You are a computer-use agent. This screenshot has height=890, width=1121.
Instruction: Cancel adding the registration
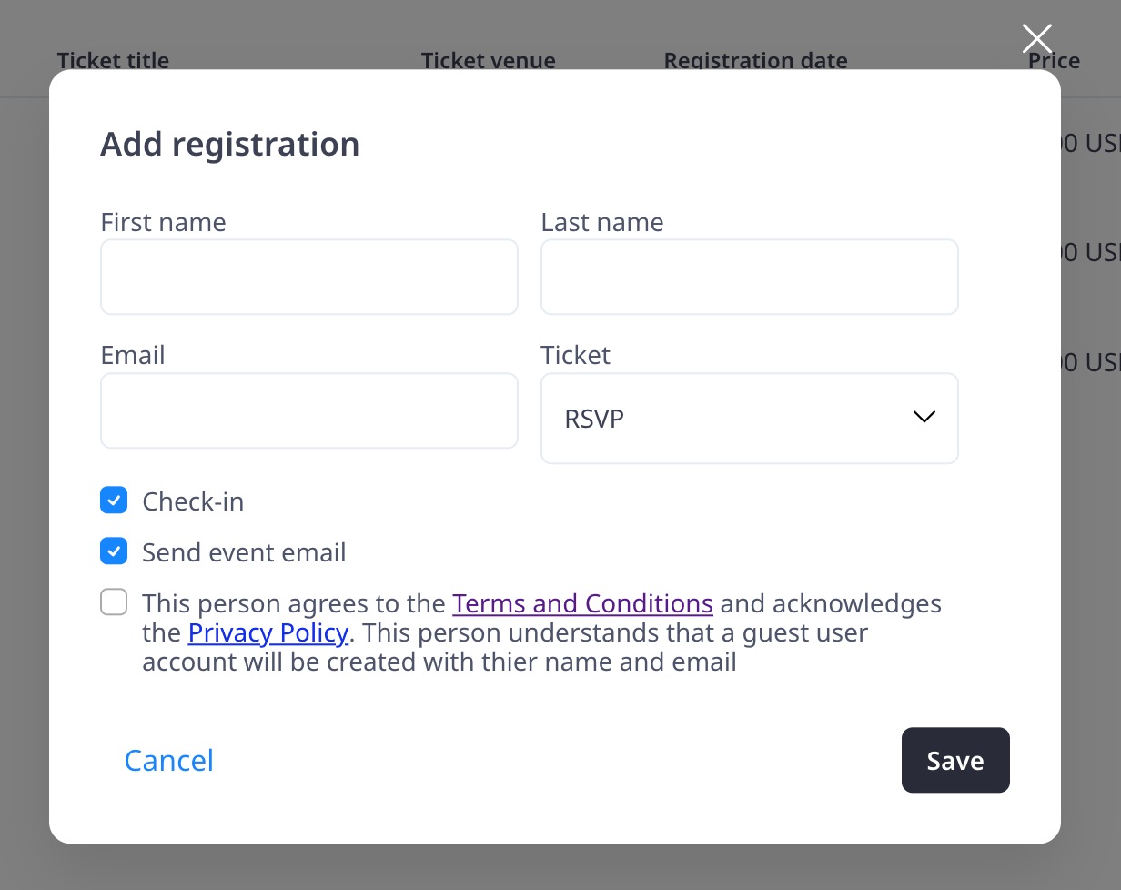click(168, 760)
